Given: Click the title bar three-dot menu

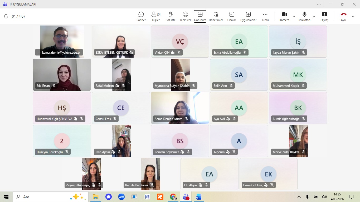Looking at the screenshot, I should tap(319, 4).
